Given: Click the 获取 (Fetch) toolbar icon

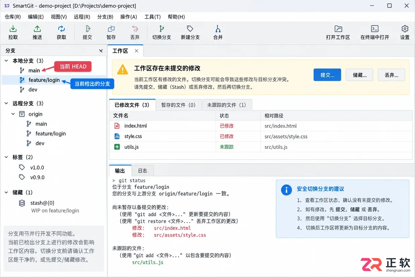Looking at the screenshot, I should [61, 29].
